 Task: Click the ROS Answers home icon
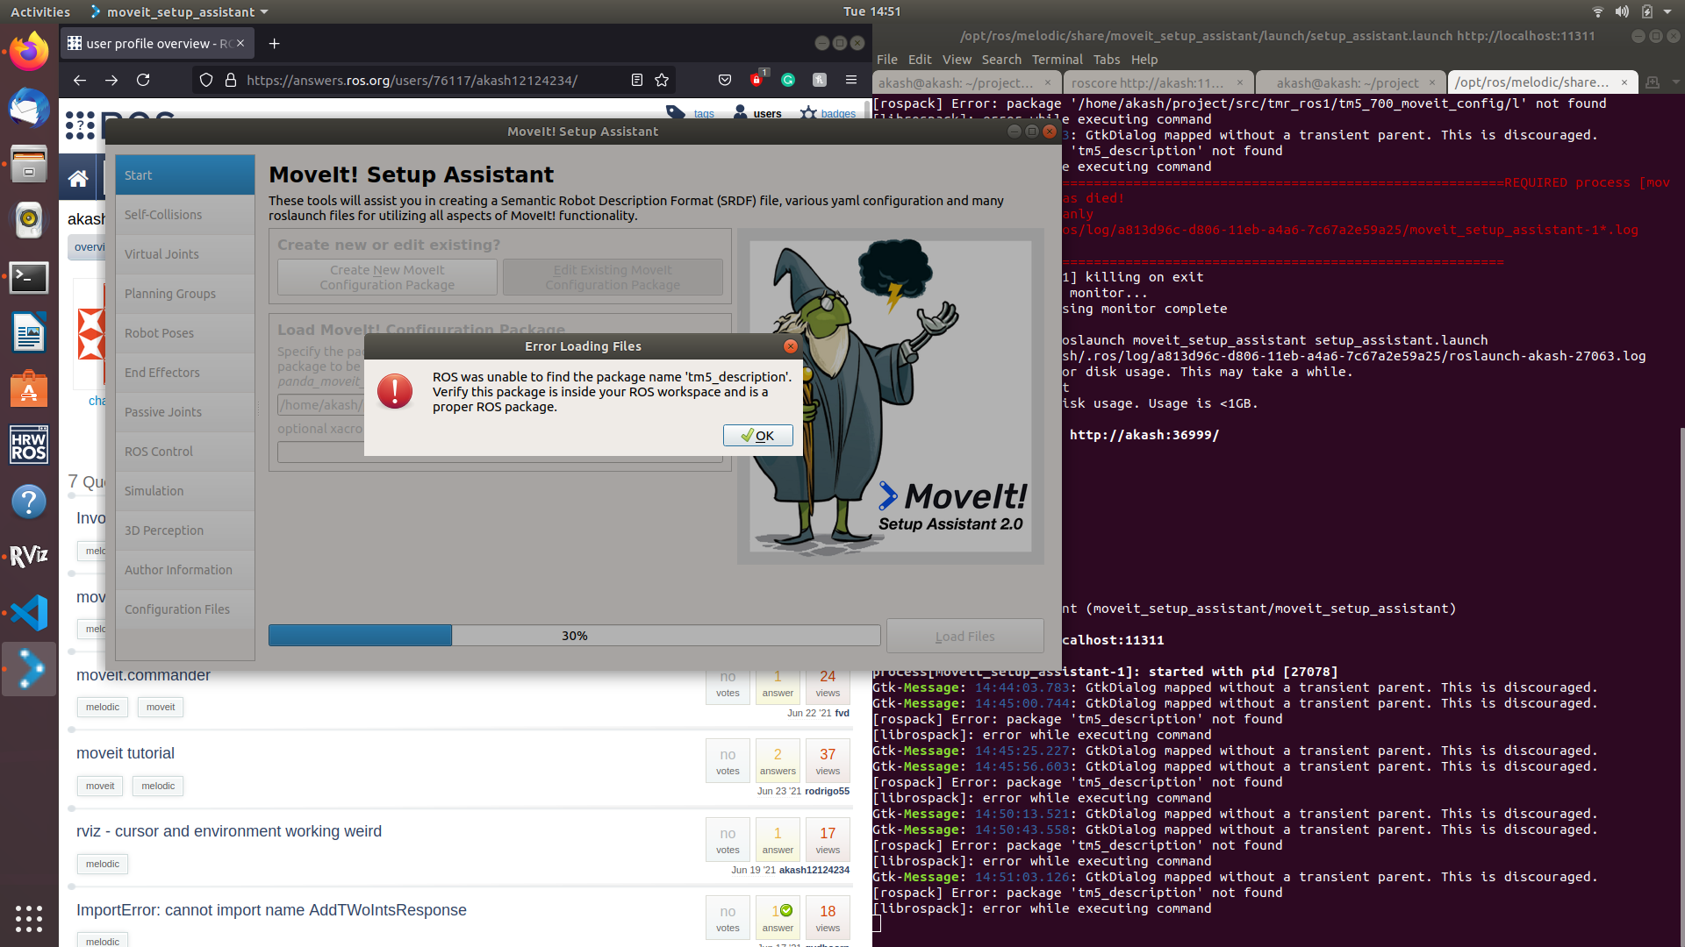(x=78, y=179)
